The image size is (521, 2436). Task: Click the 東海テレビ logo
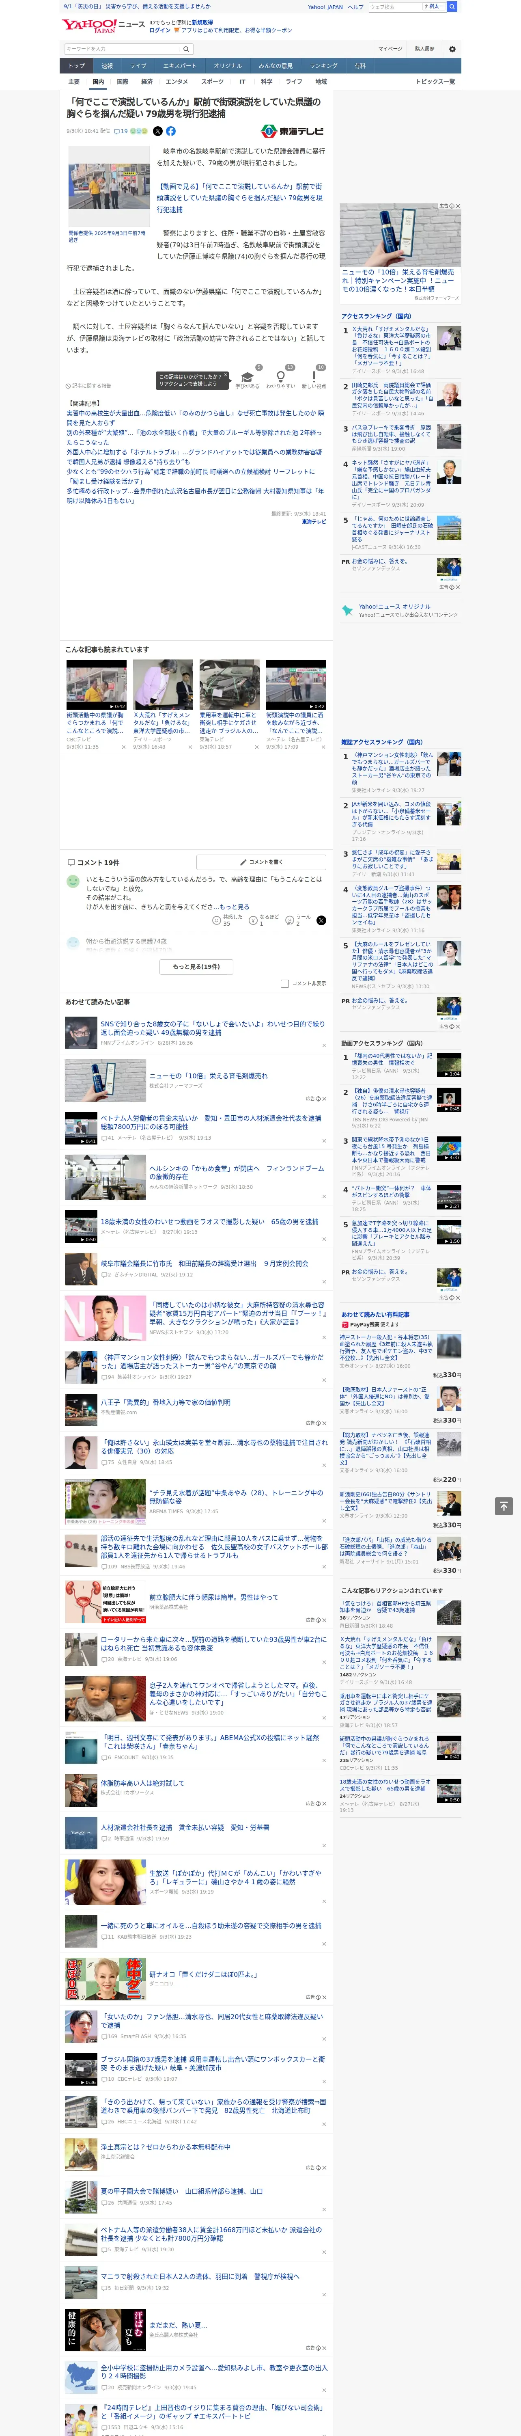point(293,132)
